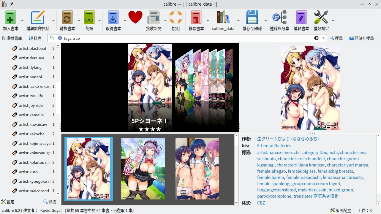Click 尋找 in the tag browser
This screenshot has width=381, height=214.
tap(50, 202)
